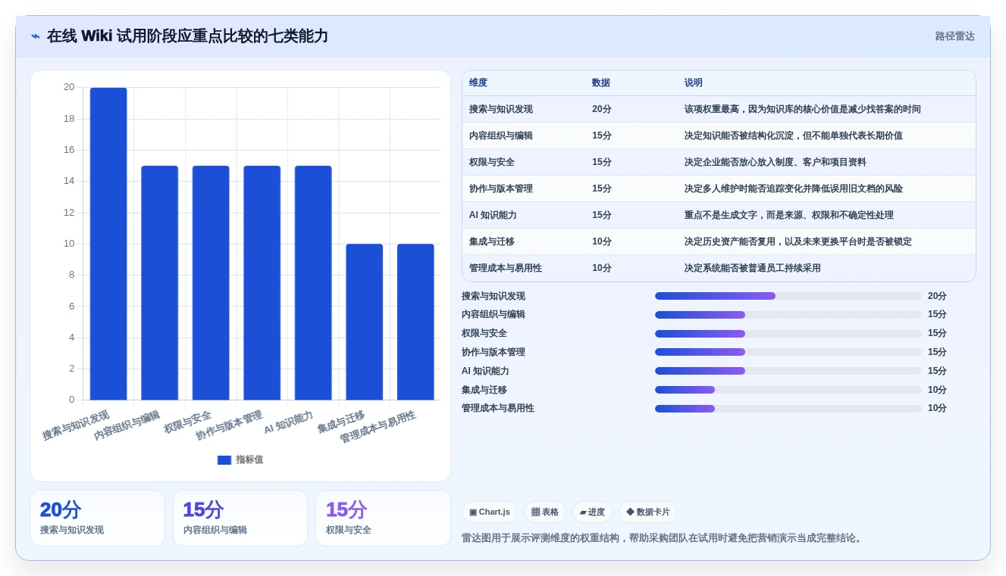The height and width of the screenshot is (576, 1006).
Task: Click the 说明 column header
Action: point(694,83)
